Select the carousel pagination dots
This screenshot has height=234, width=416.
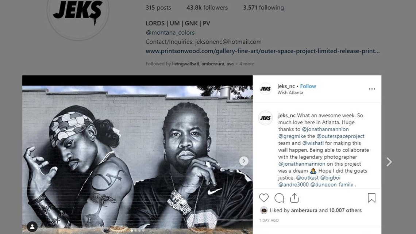[138, 231]
